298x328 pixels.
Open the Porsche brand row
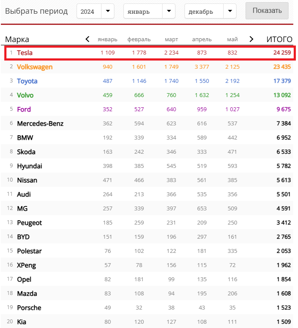147,308
